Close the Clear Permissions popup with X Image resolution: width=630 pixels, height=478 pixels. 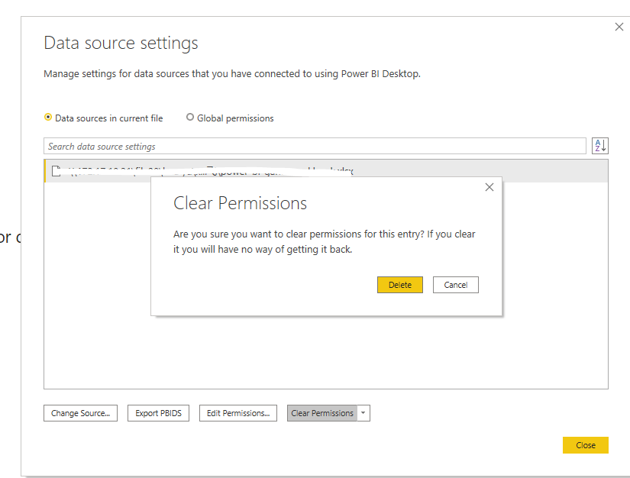[x=489, y=187]
